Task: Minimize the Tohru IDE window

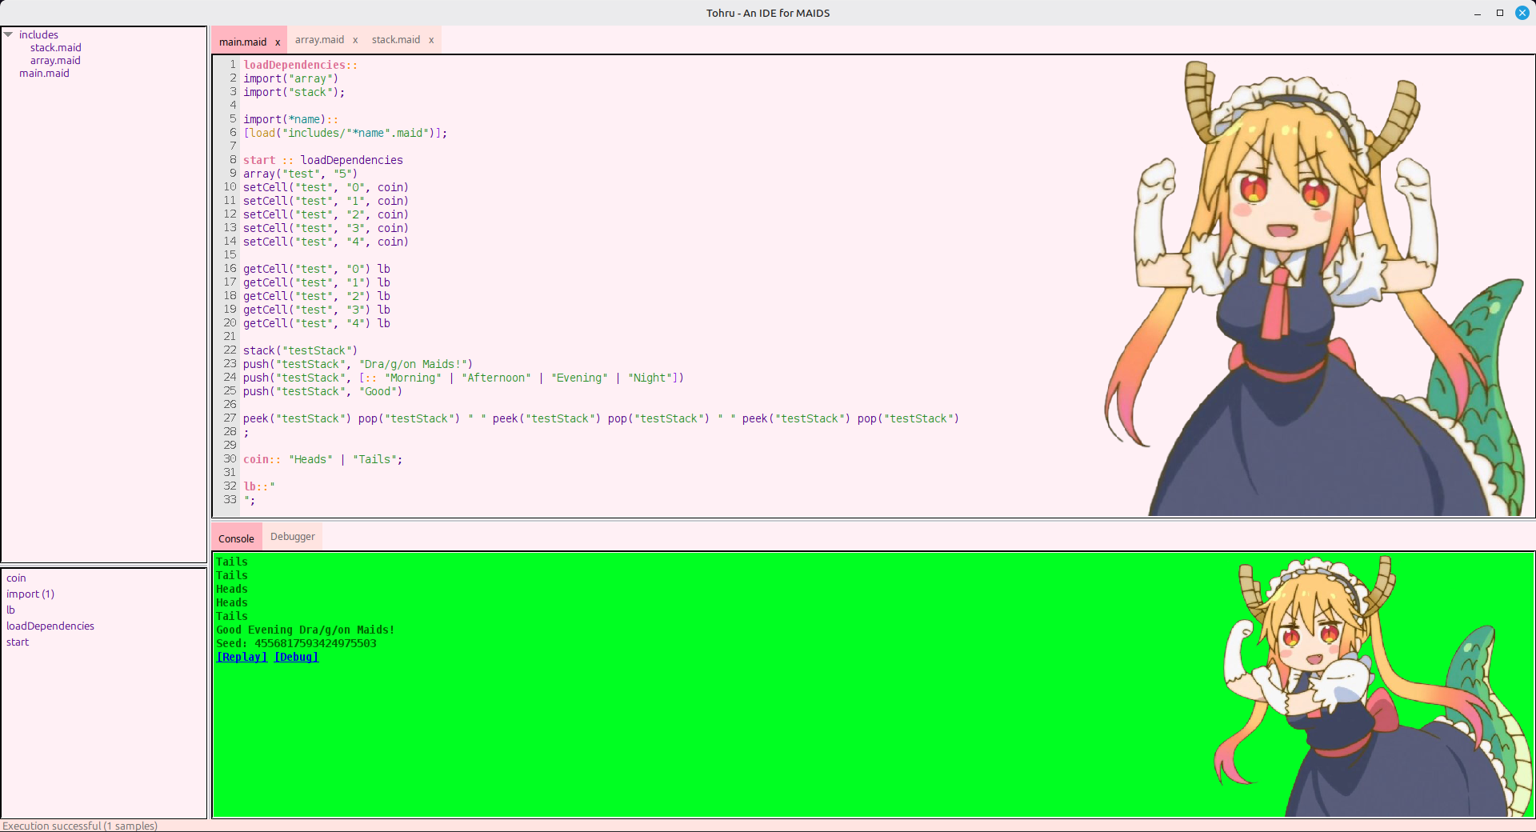Action: pyautogui.click(x=1478, y=13)
